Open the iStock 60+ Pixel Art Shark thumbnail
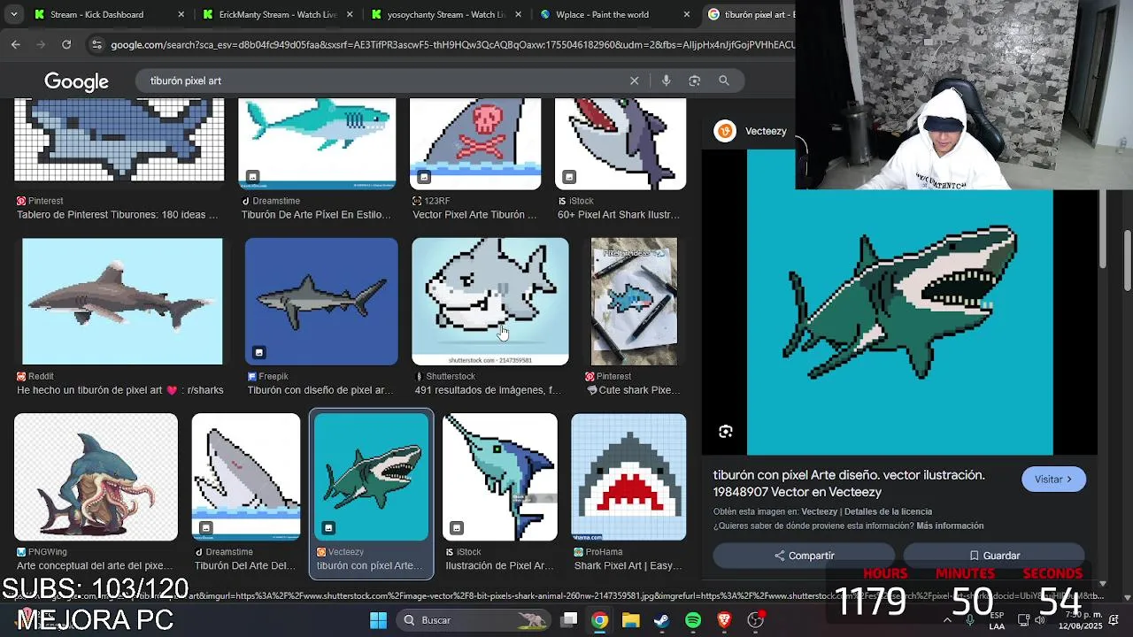 [620, 143]
